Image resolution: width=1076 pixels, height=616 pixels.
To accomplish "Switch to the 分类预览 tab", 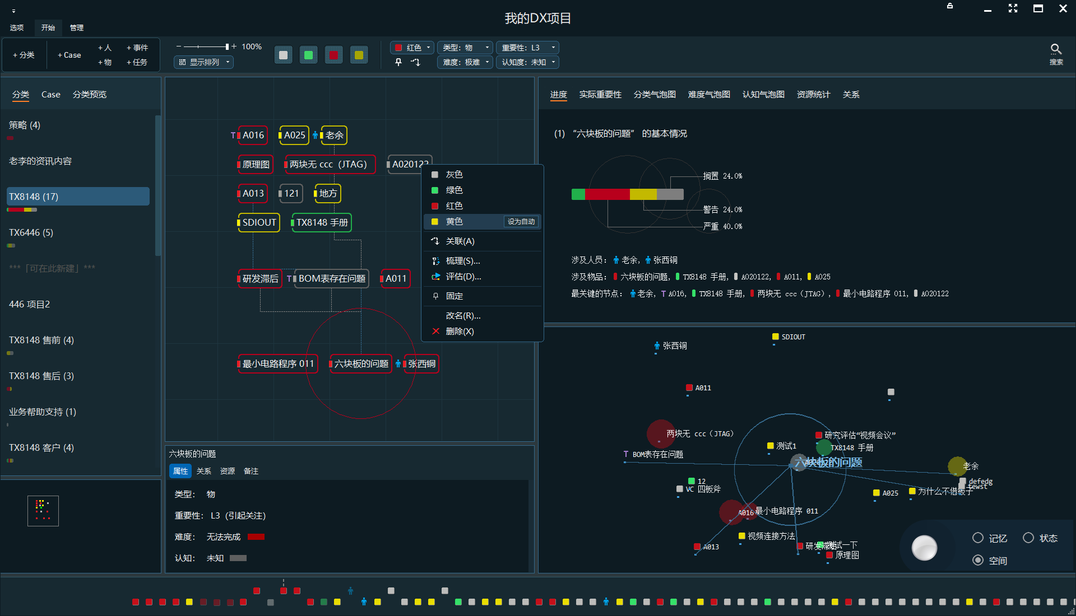I will [x=90, y=95].
